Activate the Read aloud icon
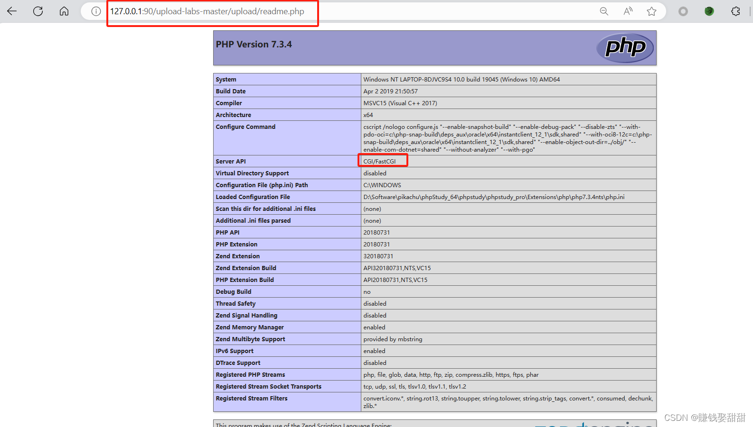Screen dimensions: 753x427 tap(628, 11)
